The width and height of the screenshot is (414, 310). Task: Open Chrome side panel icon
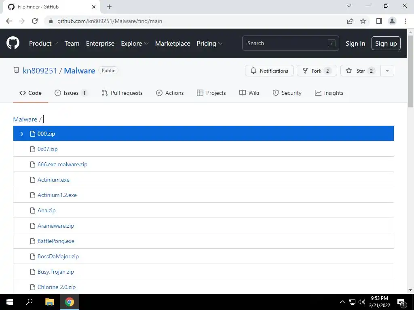[x=379, y=21]
